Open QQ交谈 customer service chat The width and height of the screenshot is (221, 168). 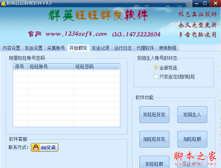[45, 148]
